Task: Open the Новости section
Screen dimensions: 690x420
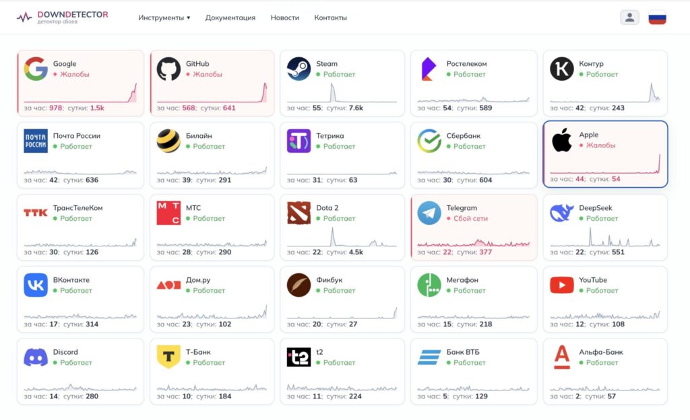Action: (x=285, y=17)
